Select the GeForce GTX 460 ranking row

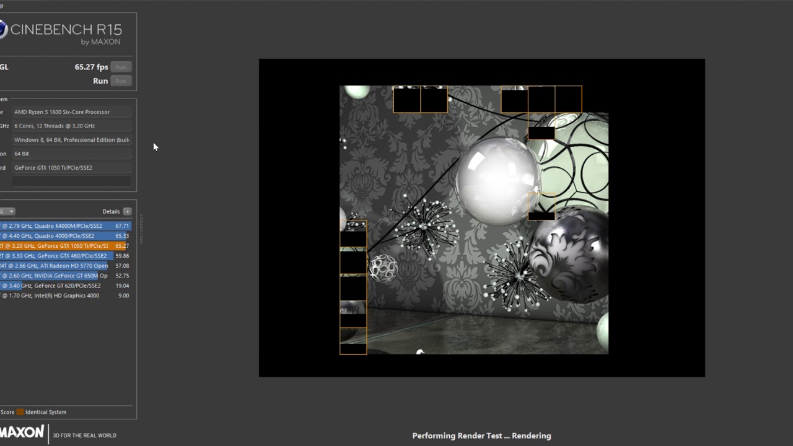(x=66, y=256)
